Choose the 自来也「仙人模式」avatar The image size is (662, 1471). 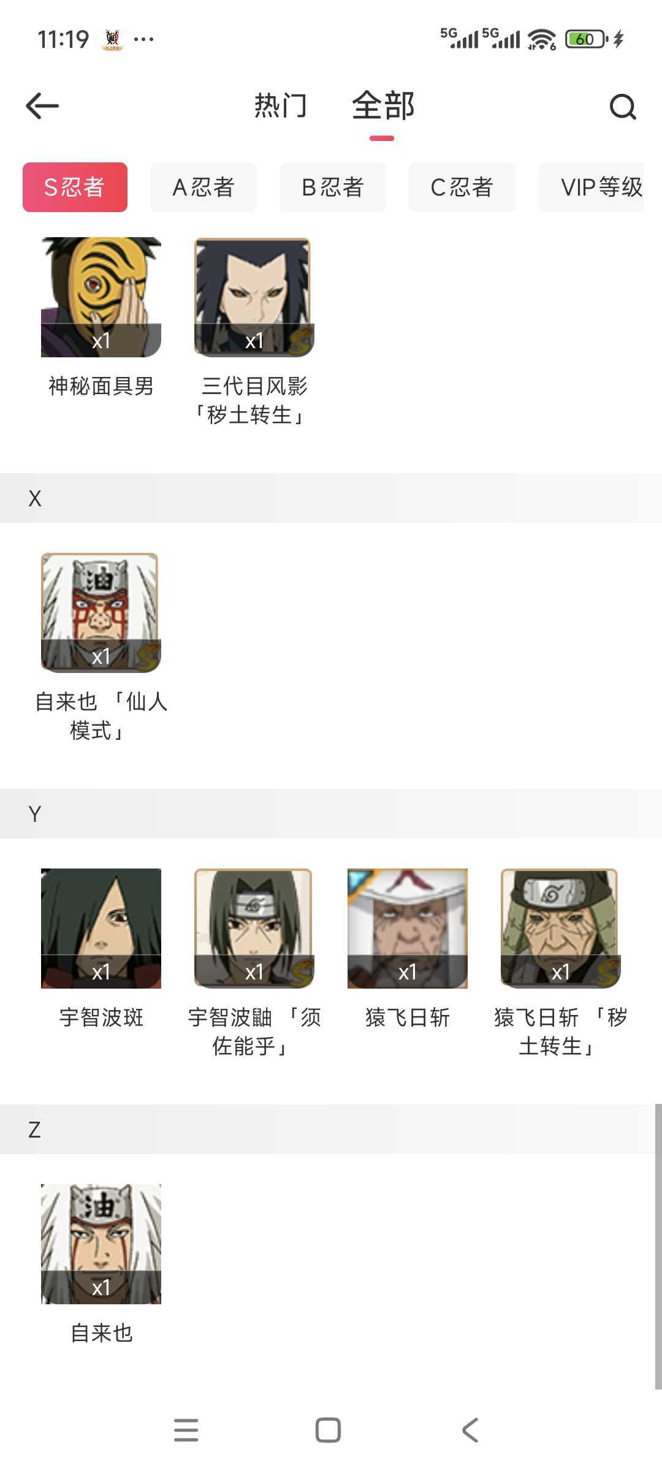tap(101, 613)
